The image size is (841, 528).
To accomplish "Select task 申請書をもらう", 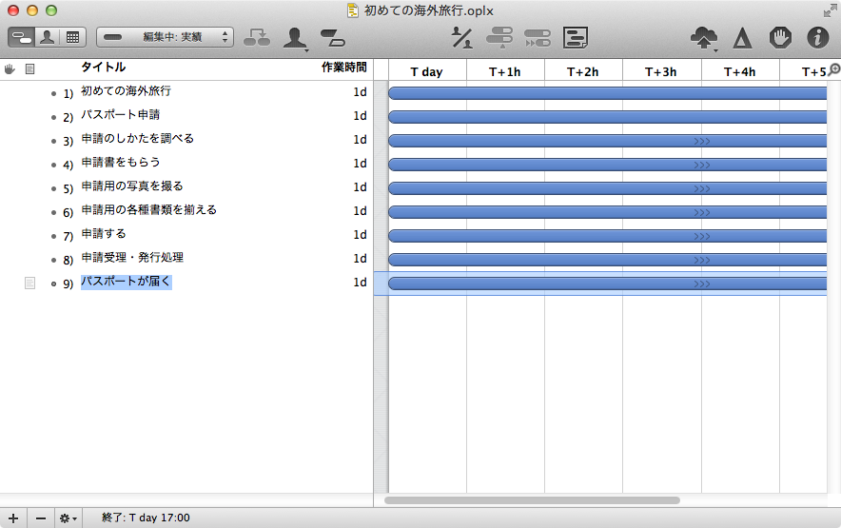I will [121, 162].
